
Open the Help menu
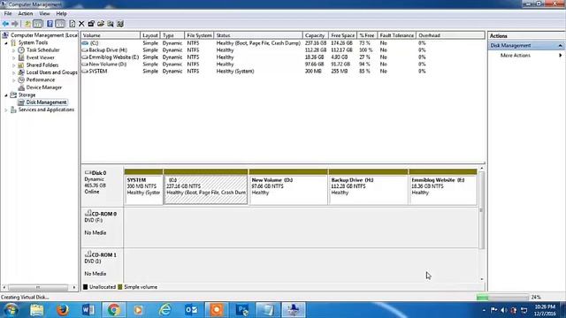61,14
